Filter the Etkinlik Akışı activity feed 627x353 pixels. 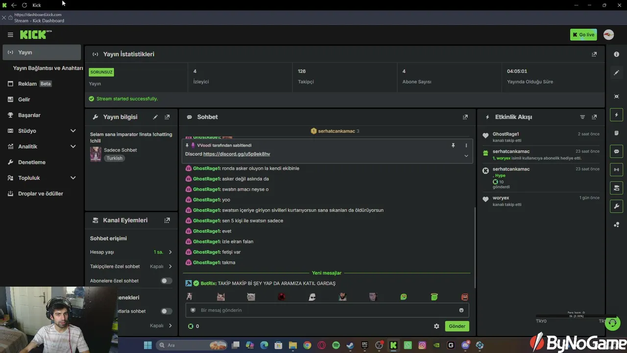[x=582, y=117]
